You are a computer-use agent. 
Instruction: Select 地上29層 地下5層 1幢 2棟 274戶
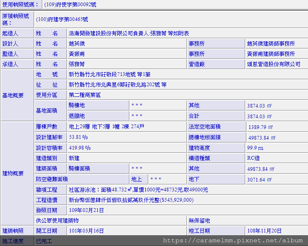[106, 126]
